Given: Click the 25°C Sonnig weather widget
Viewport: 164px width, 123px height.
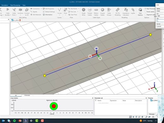Looking at the screenshot, I should click(x=146, y=121).
